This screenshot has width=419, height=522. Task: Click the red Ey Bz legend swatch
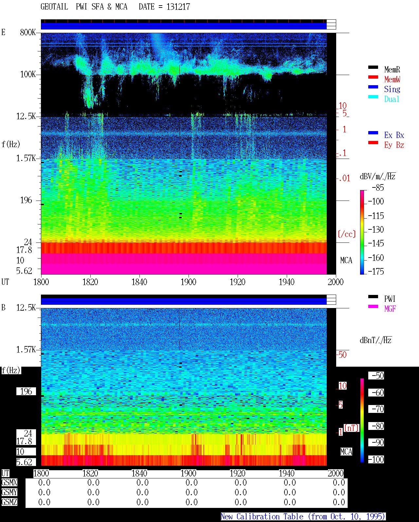[373, 143]
